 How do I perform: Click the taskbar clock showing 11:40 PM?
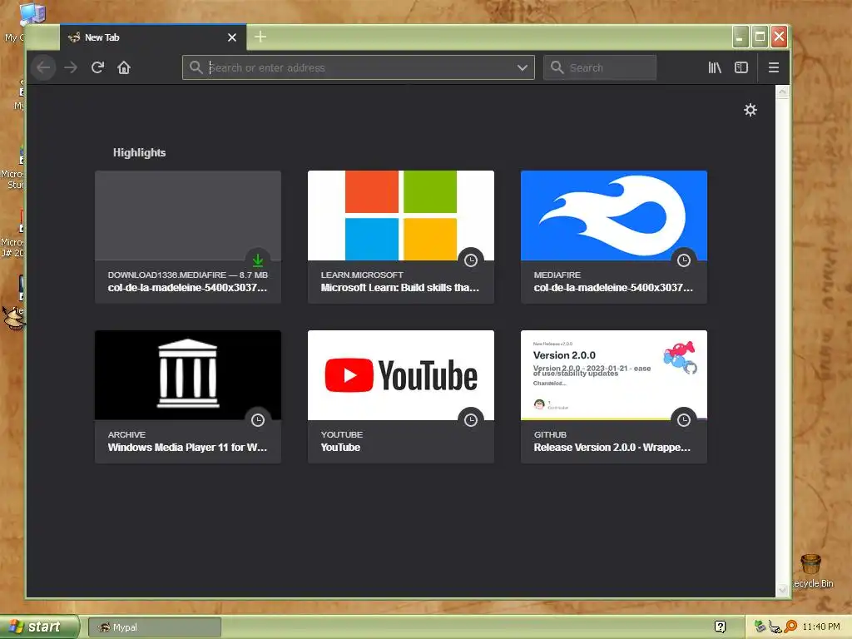pos(821,627)
